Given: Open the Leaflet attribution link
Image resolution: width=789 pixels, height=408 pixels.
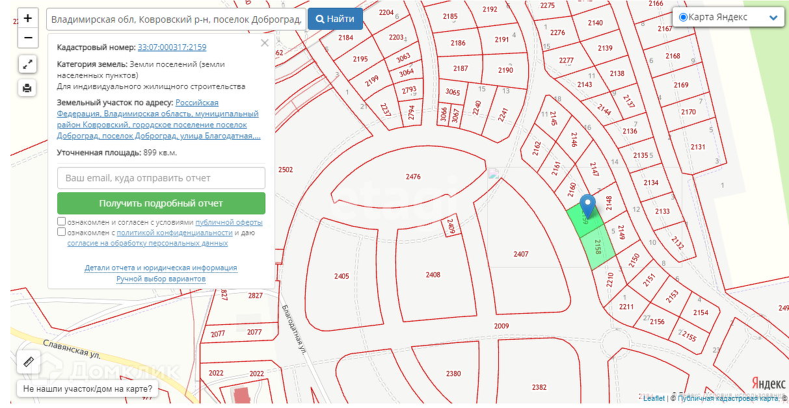Looking at the screenshot, I should (x=654, y=398).
